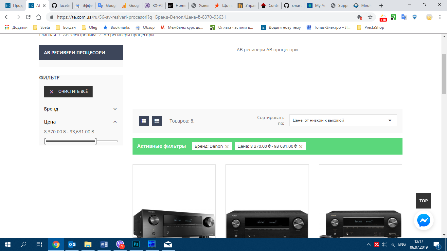The width and height of the screenshot is (447, 251).
Task: Reload the current page
Action: click(28, 17)
